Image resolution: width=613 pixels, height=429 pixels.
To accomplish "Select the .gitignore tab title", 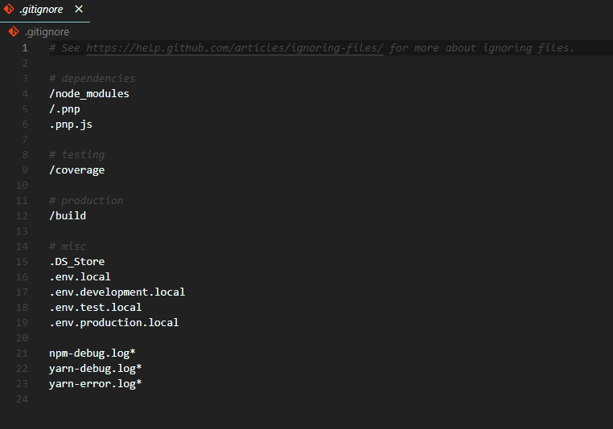I will tap(41, 10).
